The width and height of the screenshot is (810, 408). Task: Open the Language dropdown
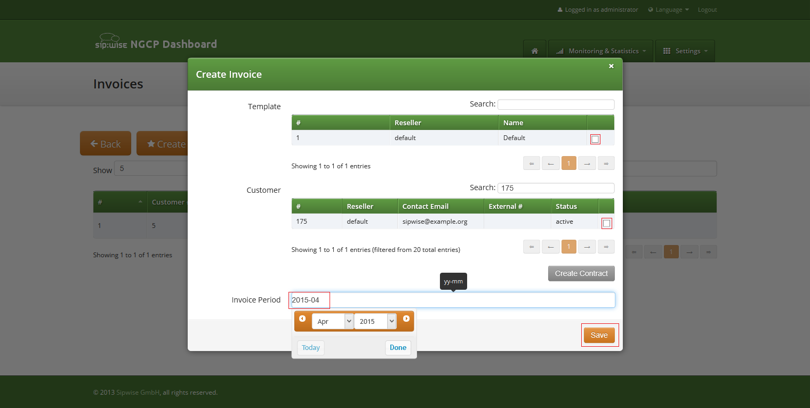point(668,9)
